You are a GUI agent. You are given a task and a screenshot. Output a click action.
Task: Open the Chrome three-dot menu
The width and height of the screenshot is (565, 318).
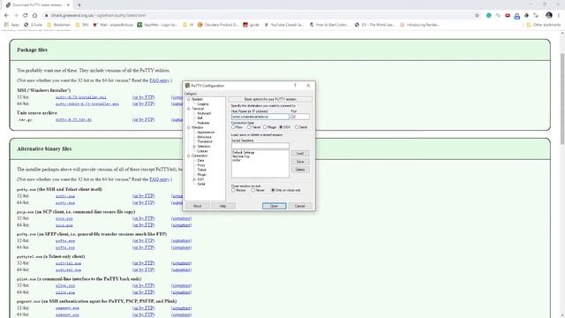click(x=559, y=16)
